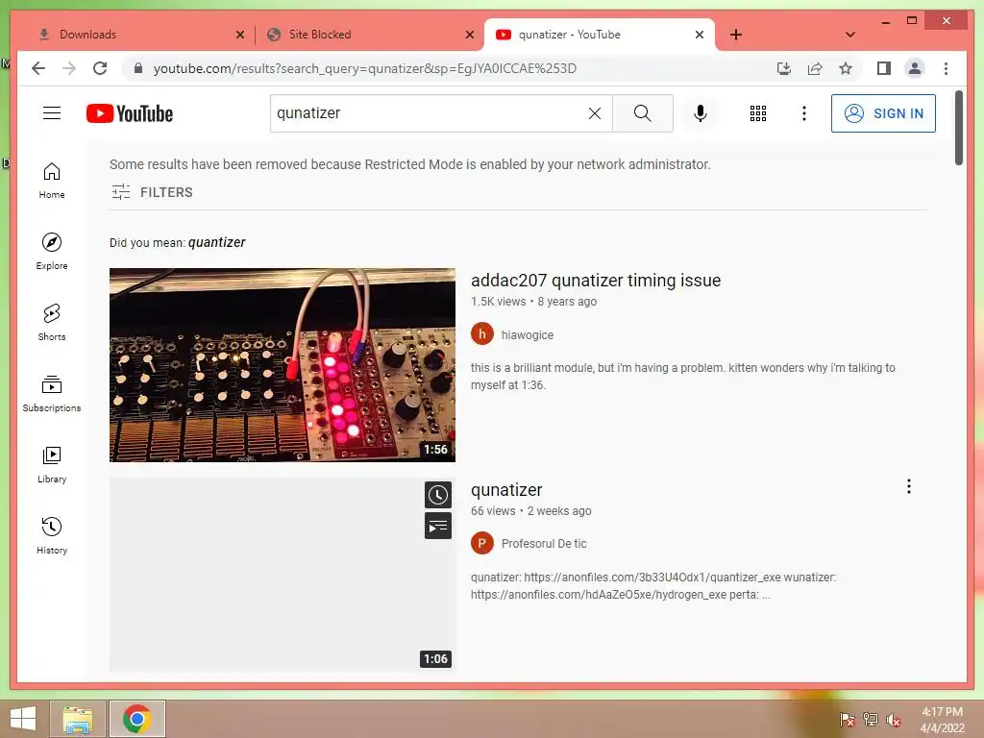The width and height of the screenshot is (984, 738).
Task: Open Library in sidebar
Action: [x=52, y=464]
